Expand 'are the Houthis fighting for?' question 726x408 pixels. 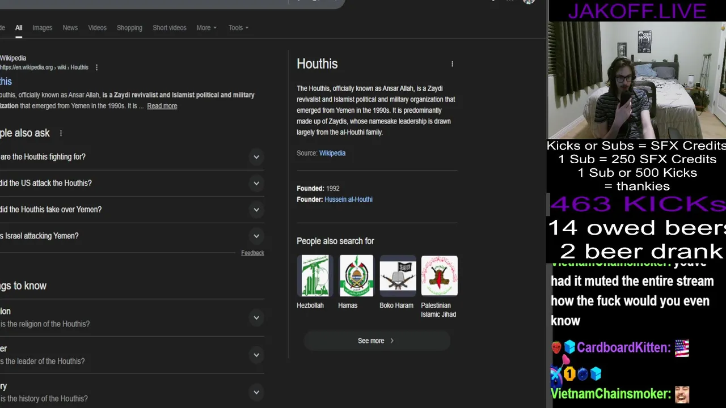pos(132,157)
